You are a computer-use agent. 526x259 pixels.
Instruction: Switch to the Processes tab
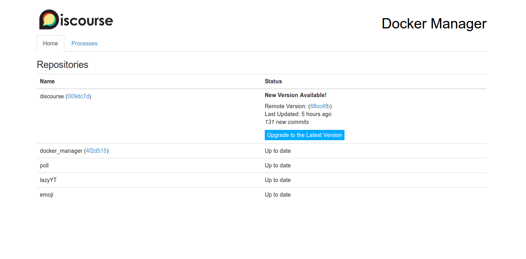click(x=84, y=43)
